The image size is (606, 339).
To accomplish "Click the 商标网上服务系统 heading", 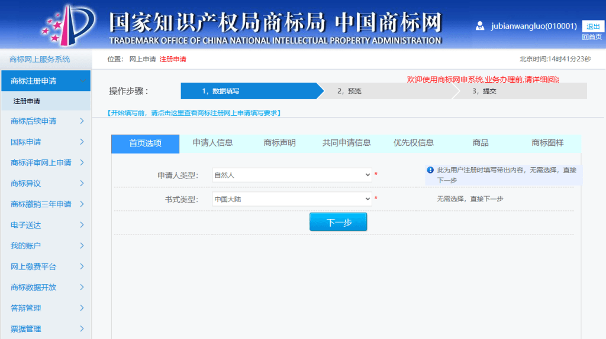I will (40, 60).
